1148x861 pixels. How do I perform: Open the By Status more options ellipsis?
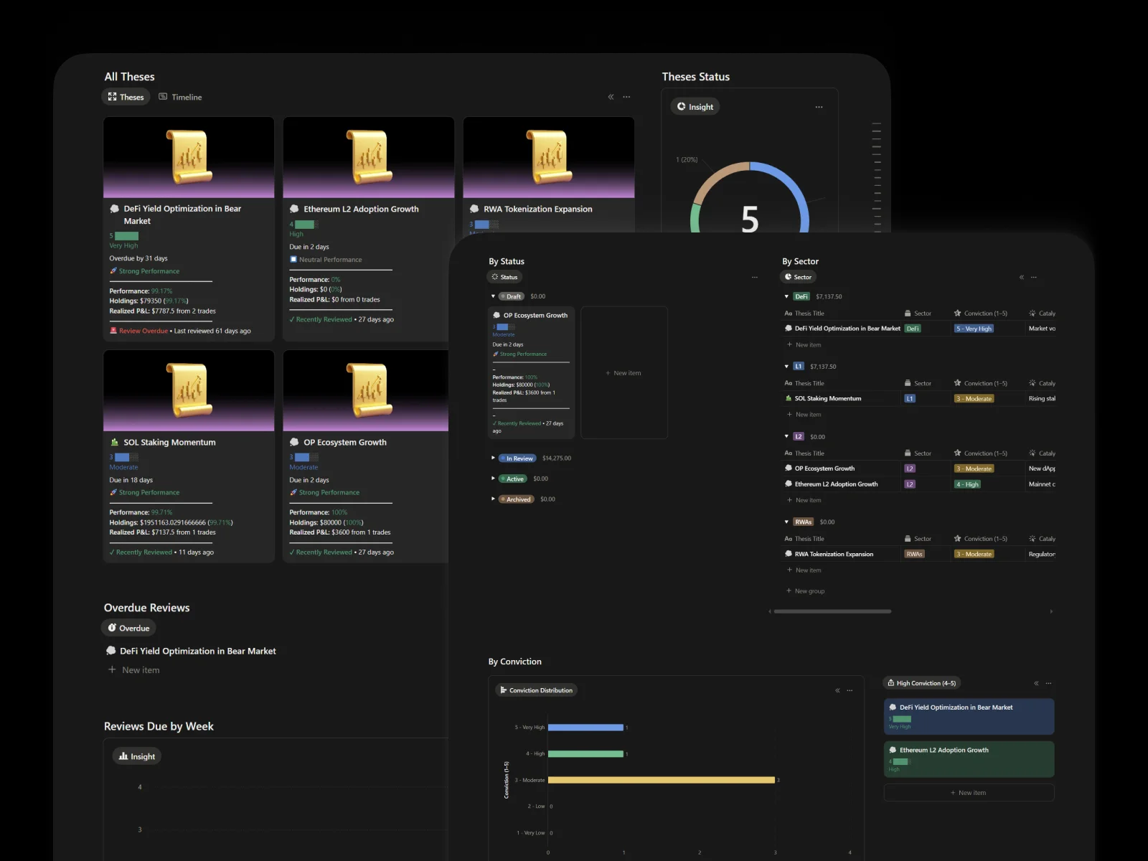[754, 277]
